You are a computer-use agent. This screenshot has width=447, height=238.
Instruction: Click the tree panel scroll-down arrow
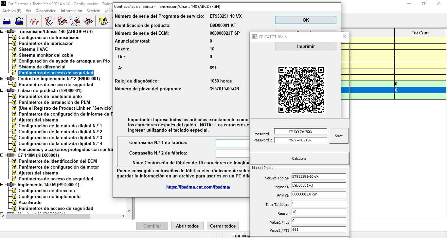[x=129, y=211]
